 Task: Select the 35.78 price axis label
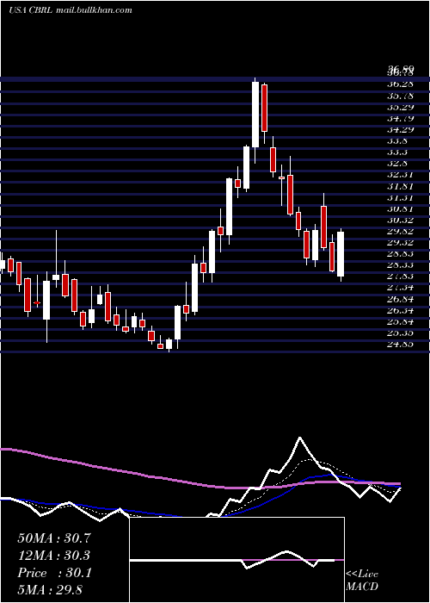[401, 95]
